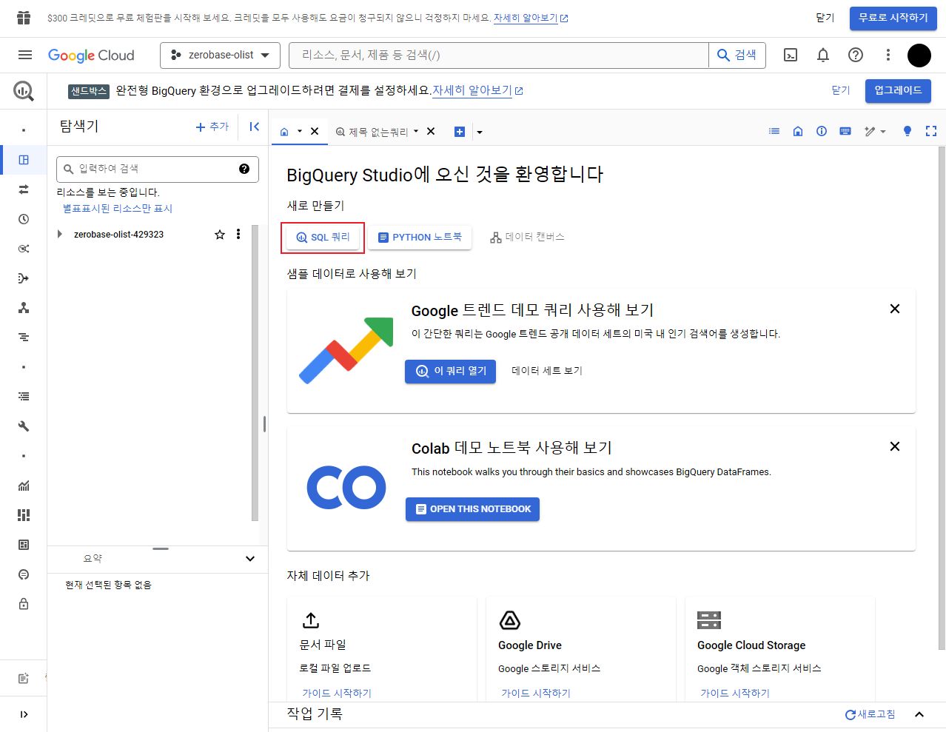946x732 pixels.
Task: Open the sidebar checklist icon page
Action: [24, 397]
